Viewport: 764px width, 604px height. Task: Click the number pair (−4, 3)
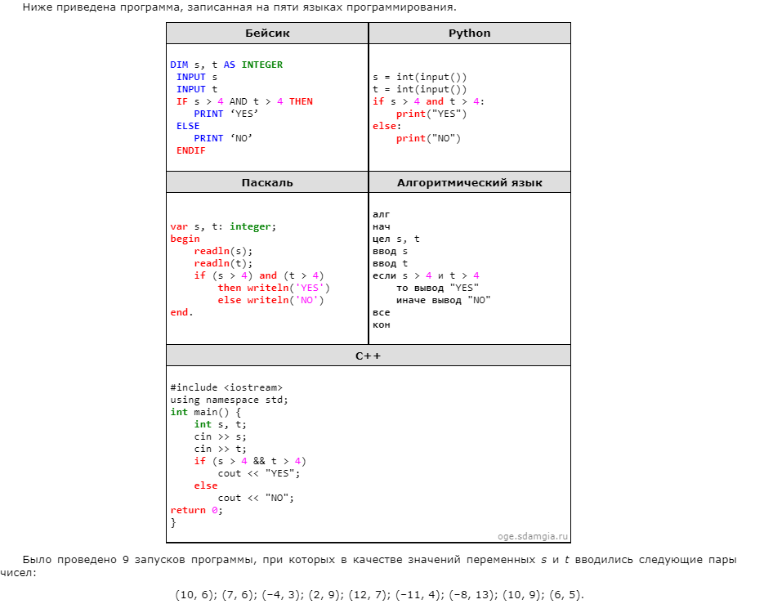[282, 594]
